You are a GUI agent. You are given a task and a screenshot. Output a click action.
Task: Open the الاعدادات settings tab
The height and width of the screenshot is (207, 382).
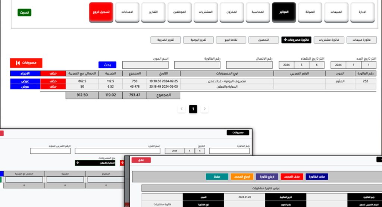(127, 12)
